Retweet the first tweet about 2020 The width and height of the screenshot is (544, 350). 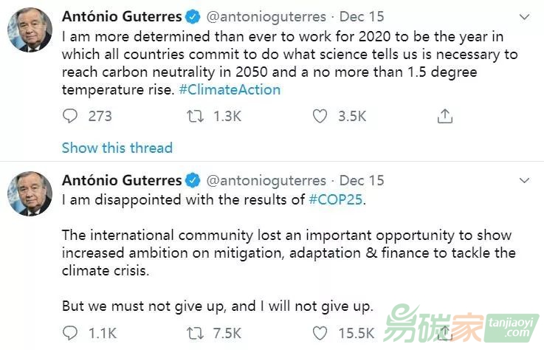[x=196, y=116]
